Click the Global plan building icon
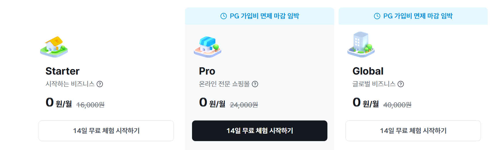Image resolution: width=497 pixels, height=150 pixels. click(x=361, y=45)
